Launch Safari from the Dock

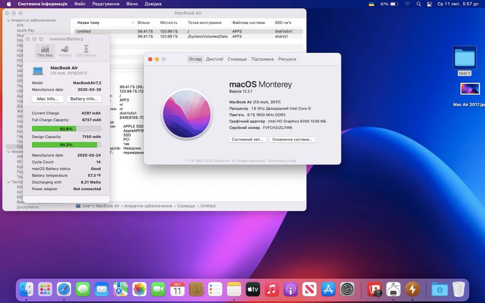(x=64, y=289)
